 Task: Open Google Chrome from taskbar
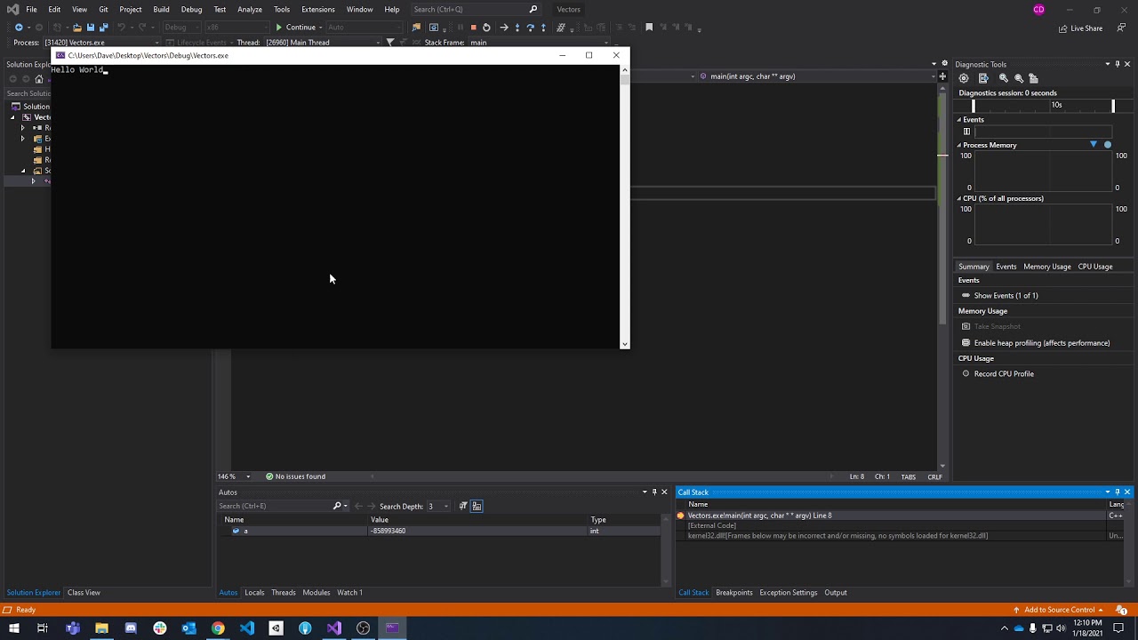coord(218,628)
